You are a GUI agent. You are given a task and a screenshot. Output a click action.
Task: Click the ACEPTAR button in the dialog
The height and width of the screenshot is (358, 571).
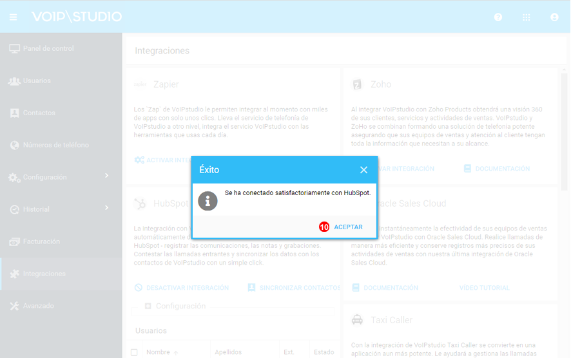click(x=348, y=227)
